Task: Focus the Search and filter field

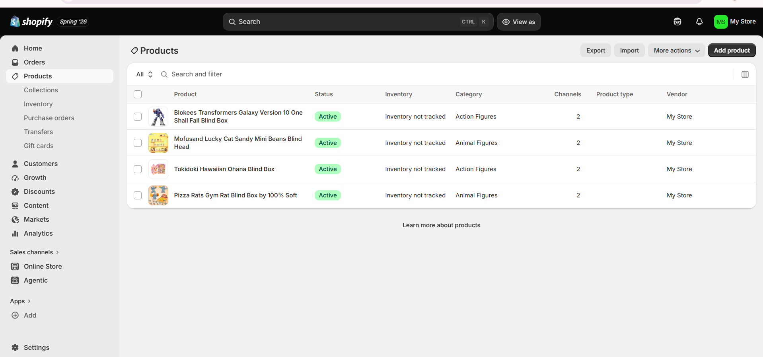Action: 446,74
